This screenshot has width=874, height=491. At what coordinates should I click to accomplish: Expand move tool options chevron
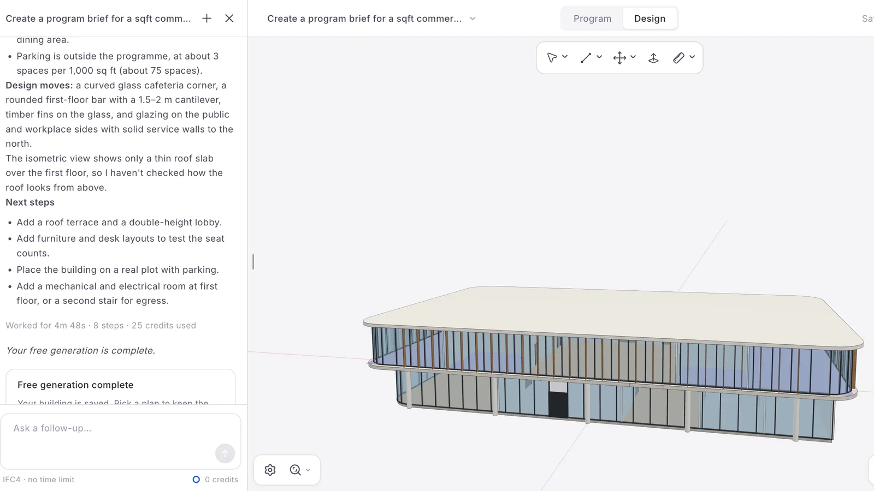click(633, 57)
